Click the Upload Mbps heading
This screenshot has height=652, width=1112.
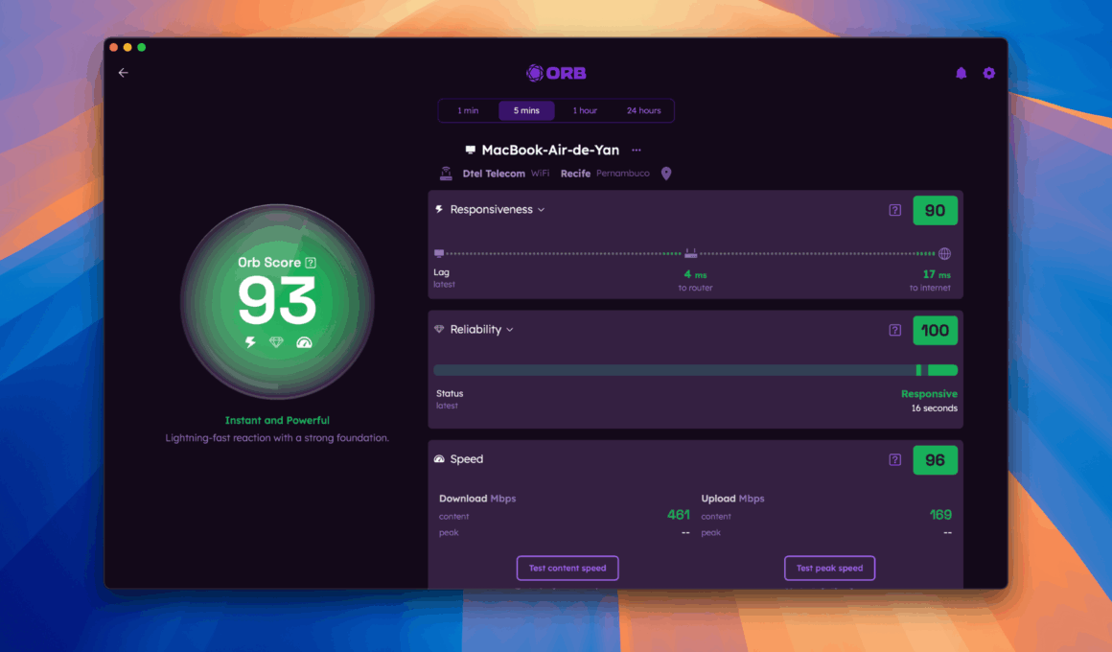point(732,498)
